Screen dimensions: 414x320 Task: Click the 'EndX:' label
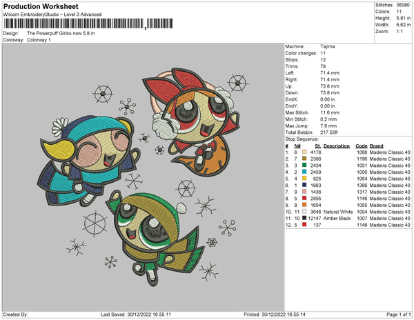[291, 99]
